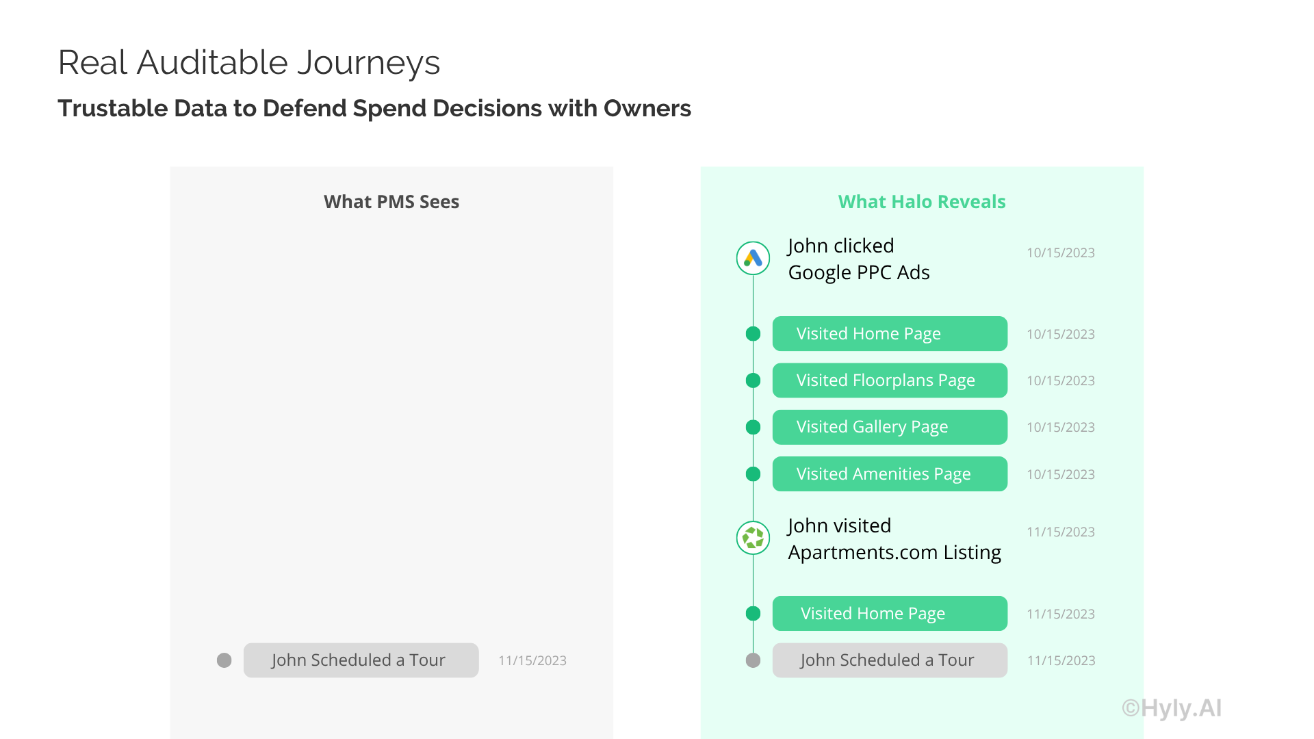
Task: Click the gray timeline dot in Halo panel
Action: pyautogui.click(x=753, y=660)
